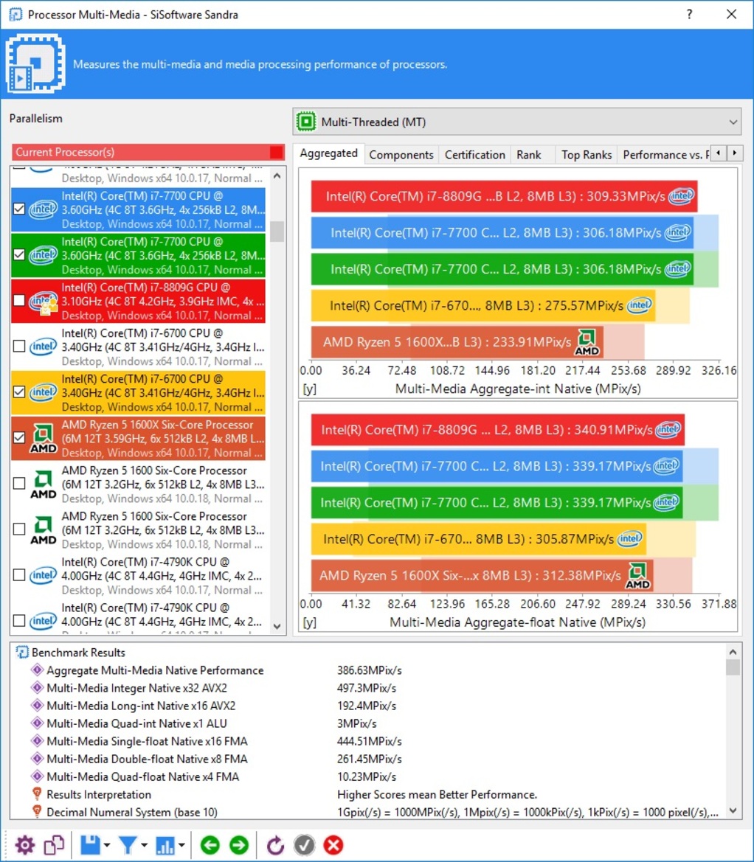The height and width of the screenshot is (862, 754).
Task: Click the question mark help button
Action: tap(690, 14)
